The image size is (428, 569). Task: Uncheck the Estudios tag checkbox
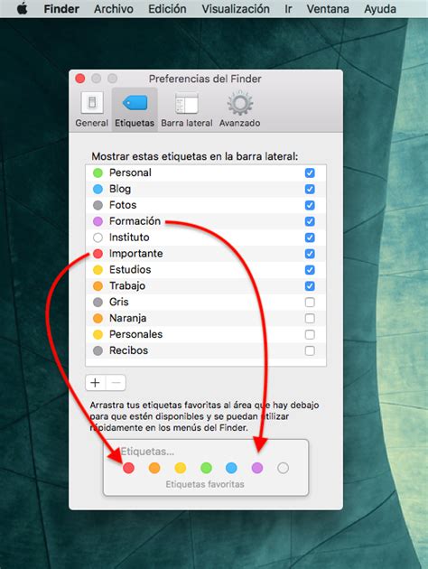click(x=310, y=270)
